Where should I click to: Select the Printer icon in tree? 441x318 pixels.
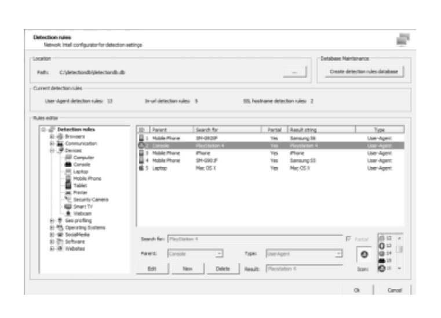tap(68, 193)
